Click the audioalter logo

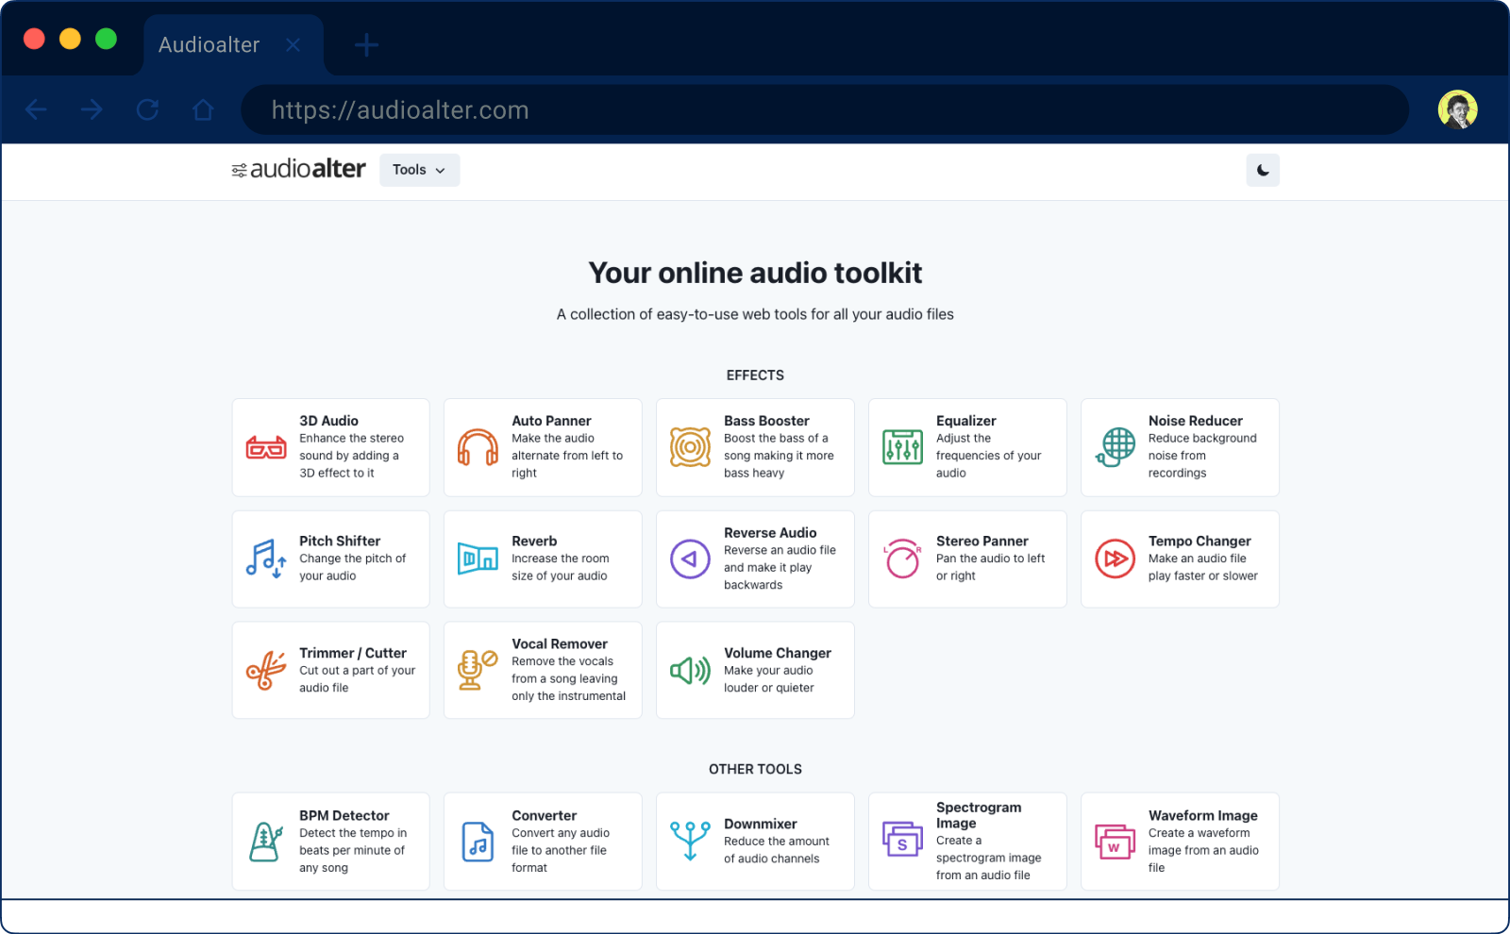[x=298, y=169]
